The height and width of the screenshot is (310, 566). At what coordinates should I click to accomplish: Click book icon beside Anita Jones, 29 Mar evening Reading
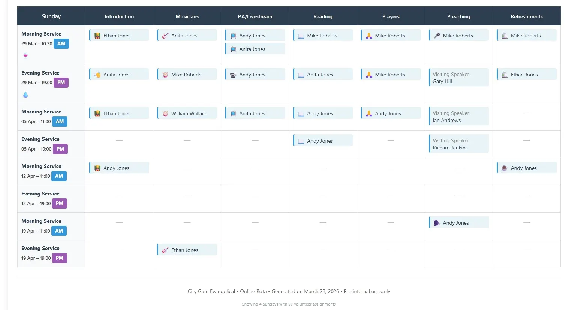coord(301,75)
